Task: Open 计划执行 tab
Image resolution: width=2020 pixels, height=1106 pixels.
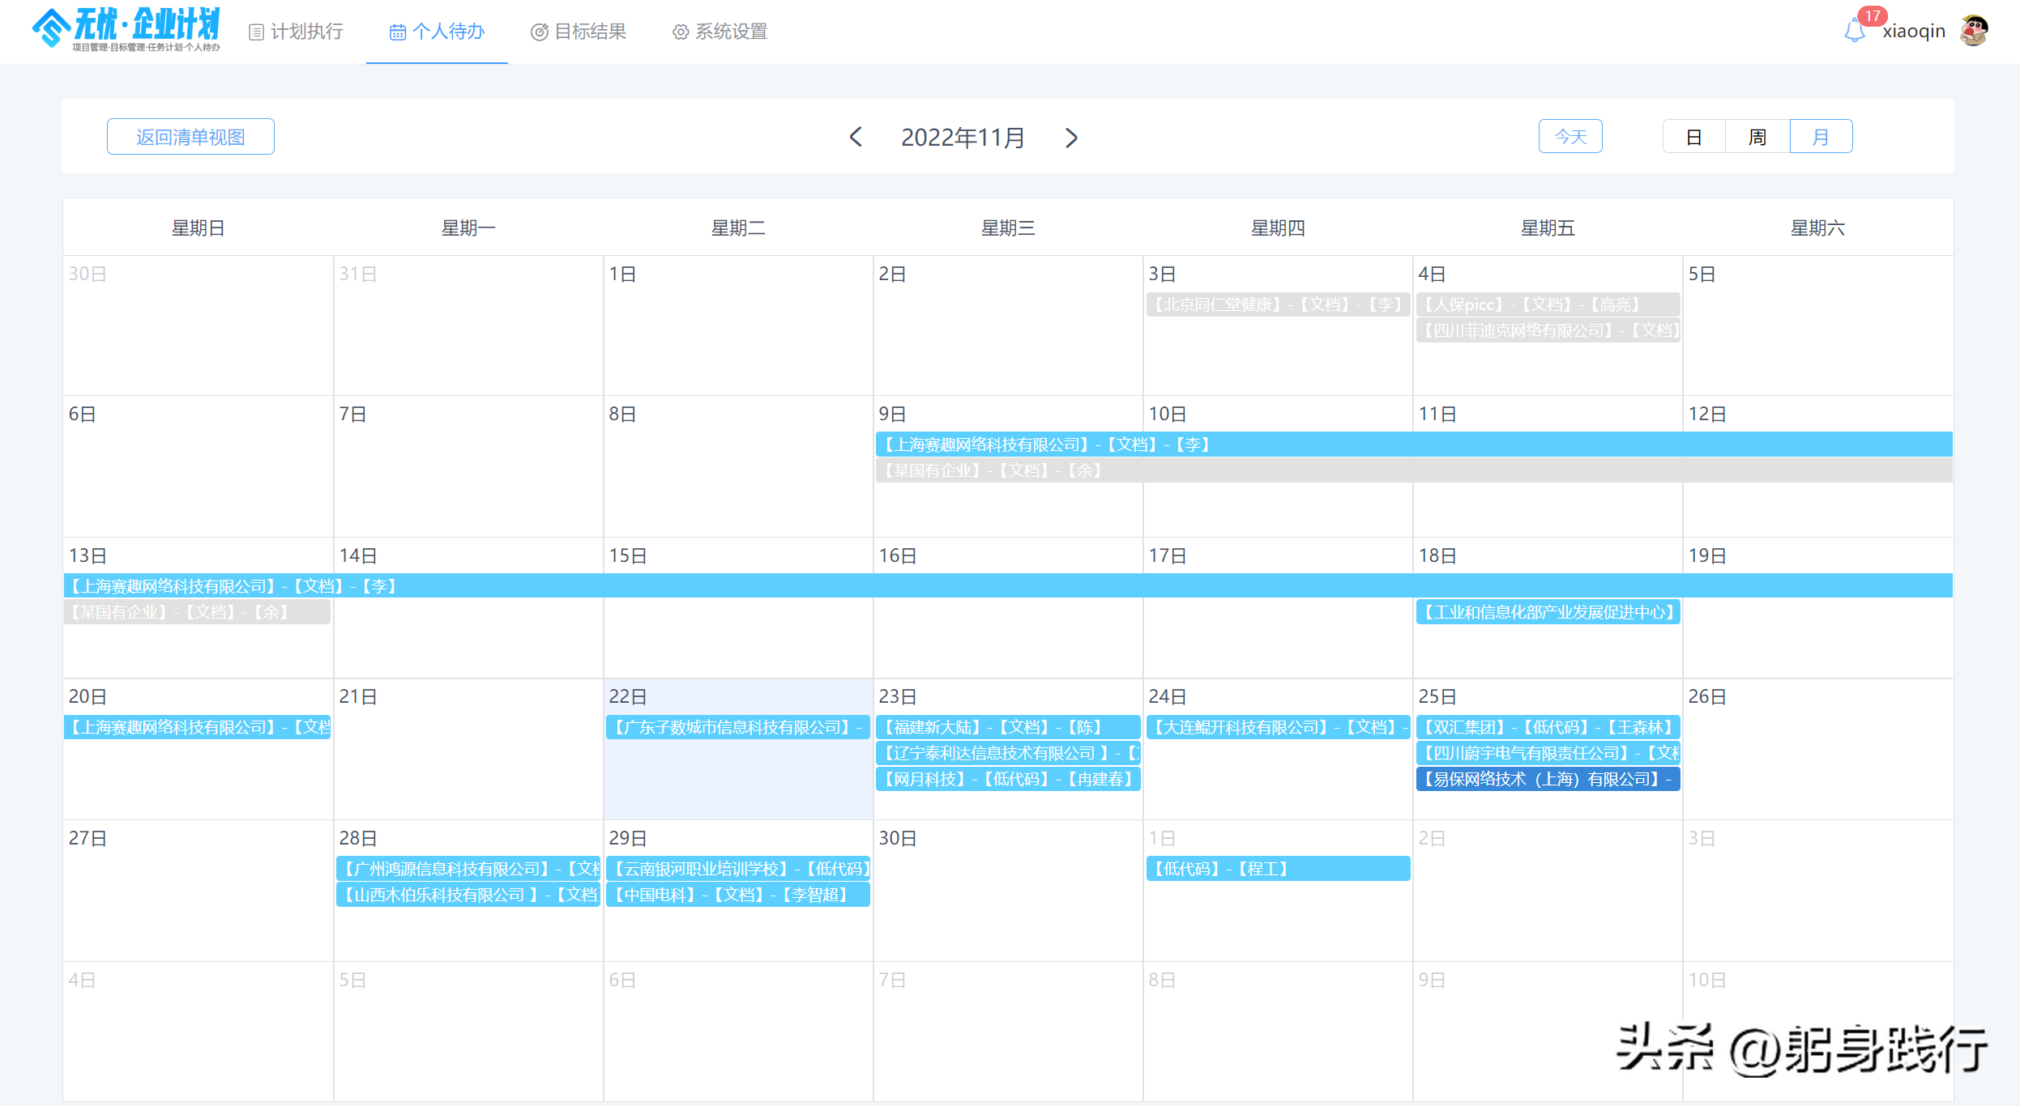Action: click(x=296, y=32)
